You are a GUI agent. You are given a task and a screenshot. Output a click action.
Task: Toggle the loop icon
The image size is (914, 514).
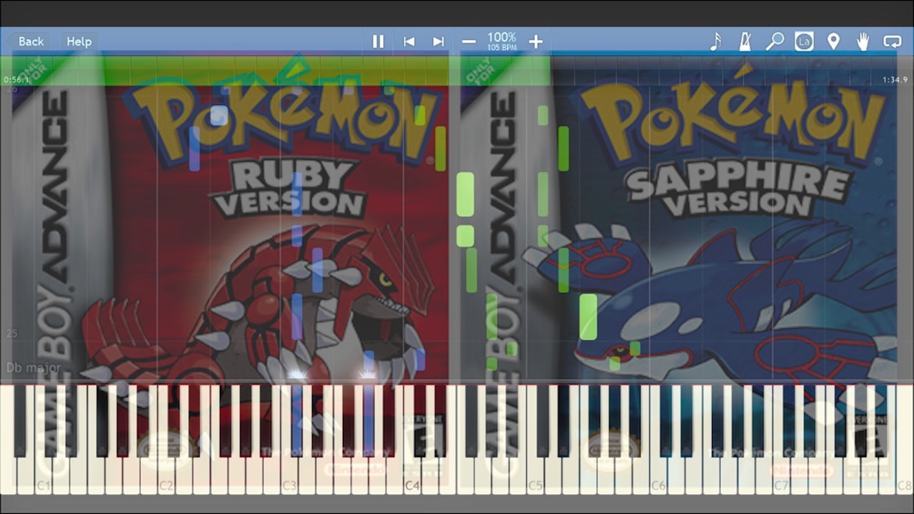click(x=893, y=41)
